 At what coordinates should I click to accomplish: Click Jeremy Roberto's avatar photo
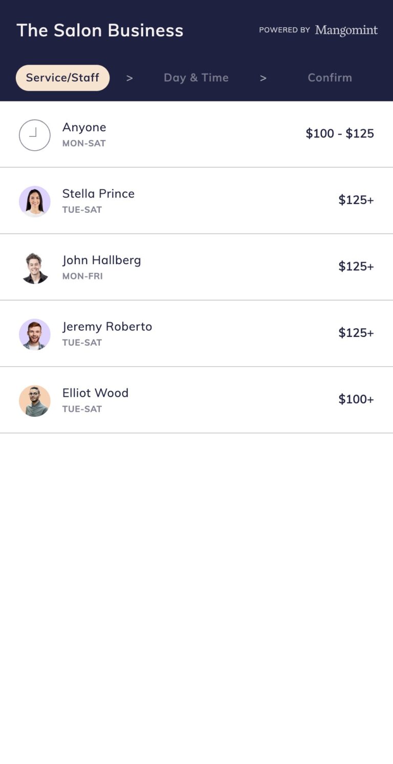[35, 334]
